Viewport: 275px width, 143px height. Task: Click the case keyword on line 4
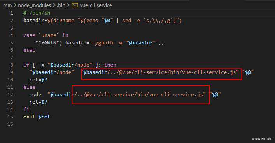pos(29,35)
